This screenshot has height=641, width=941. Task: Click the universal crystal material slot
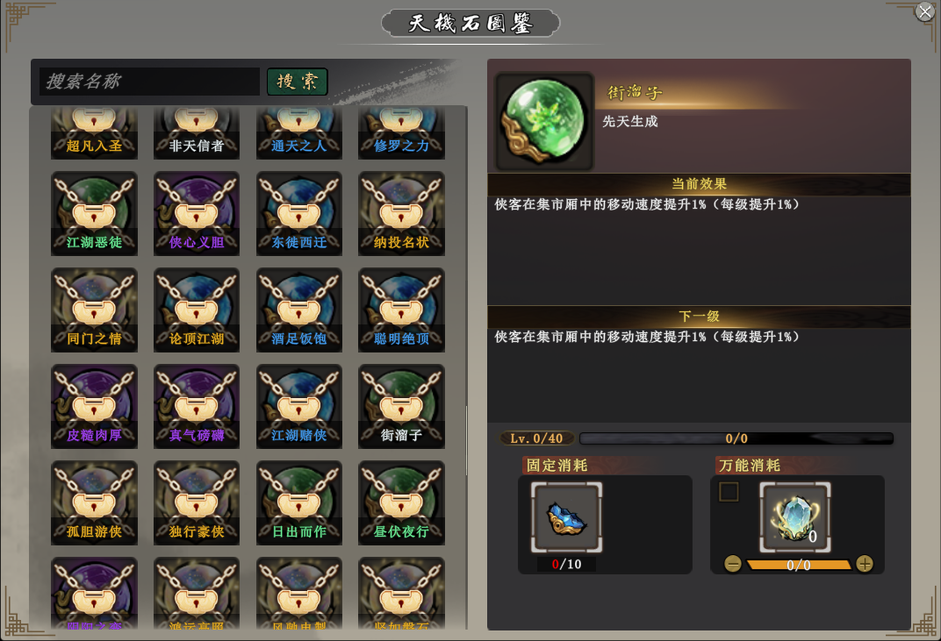click(x=795, y=516)
